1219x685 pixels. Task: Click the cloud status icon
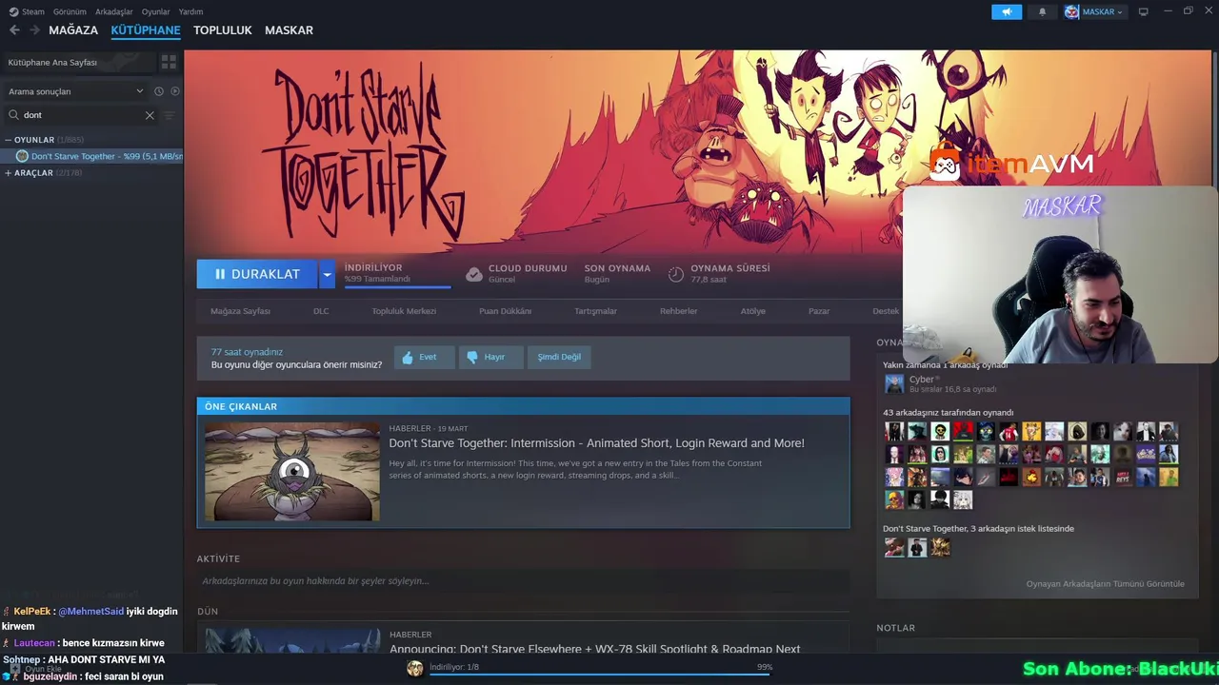pyautogui.click(x=473, y=274)
